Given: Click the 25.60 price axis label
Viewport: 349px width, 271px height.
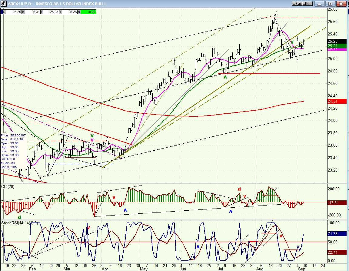Looking at the screenshot, I should click(333, 22).
